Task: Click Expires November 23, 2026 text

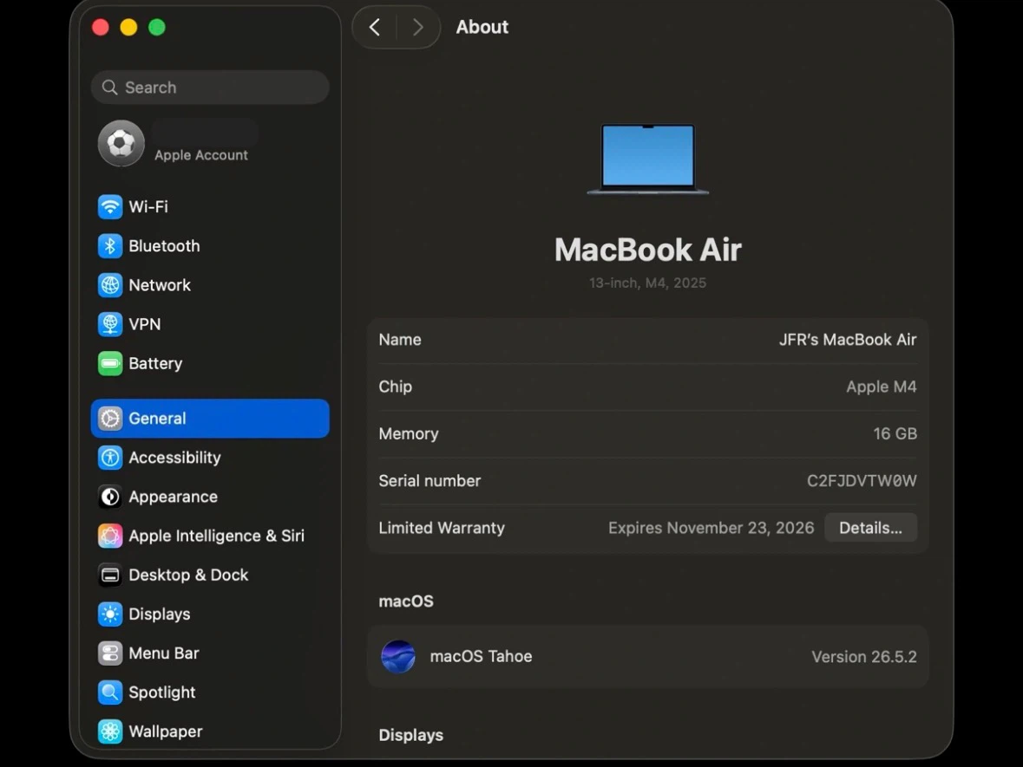Action: pos(712,528)
